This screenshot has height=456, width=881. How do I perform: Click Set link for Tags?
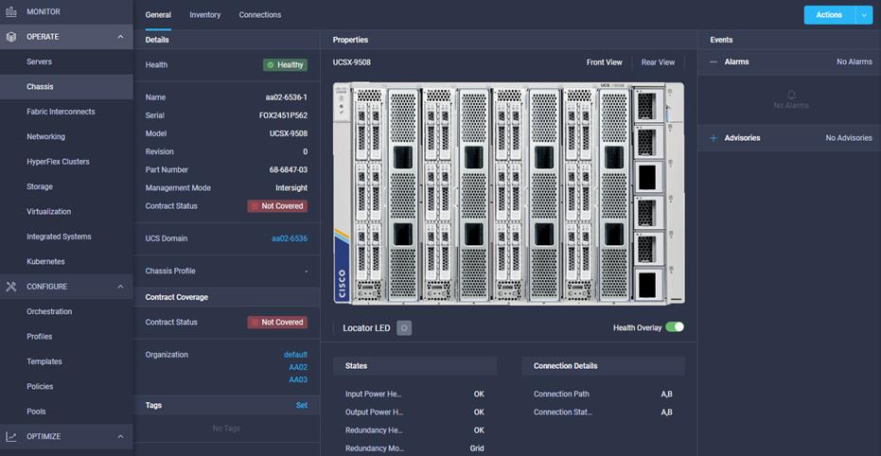point(302,406)
